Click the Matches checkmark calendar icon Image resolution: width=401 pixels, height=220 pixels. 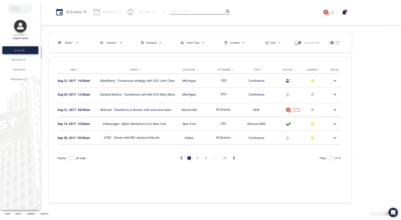(96, 12)
